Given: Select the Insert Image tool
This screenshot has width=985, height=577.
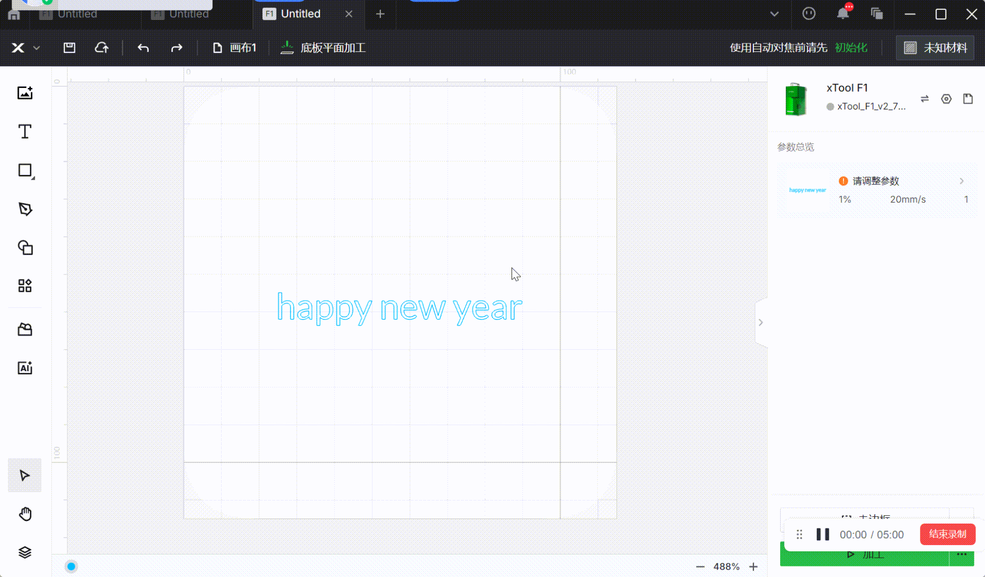Looking at the screenshot, I should [x=25, y=93].
